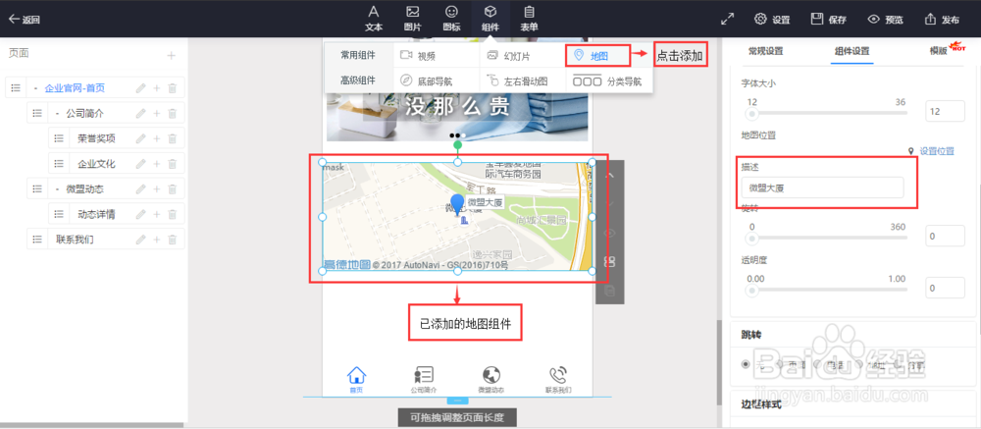Switch to the 模版 tab
This screenshot has height=429, width=981.
938,51
